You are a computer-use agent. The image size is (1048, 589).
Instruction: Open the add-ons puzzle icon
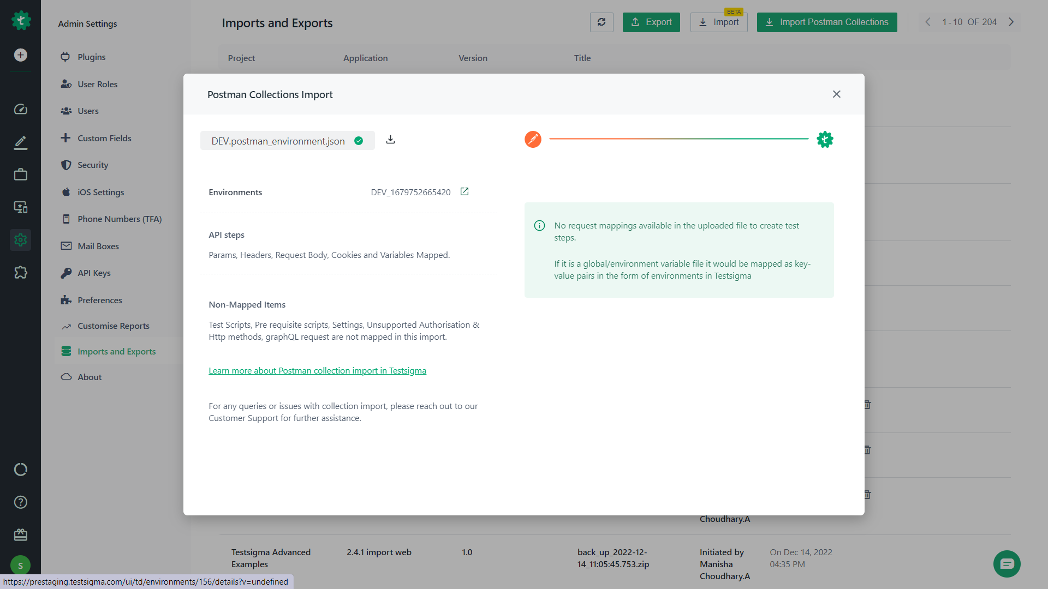point(21,273)
